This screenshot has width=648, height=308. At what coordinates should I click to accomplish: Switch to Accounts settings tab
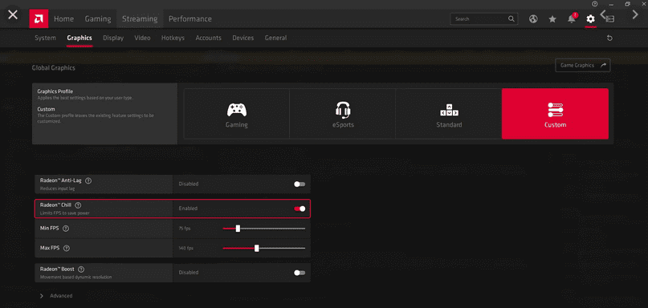pyautogui.click(x=208, y=38)
